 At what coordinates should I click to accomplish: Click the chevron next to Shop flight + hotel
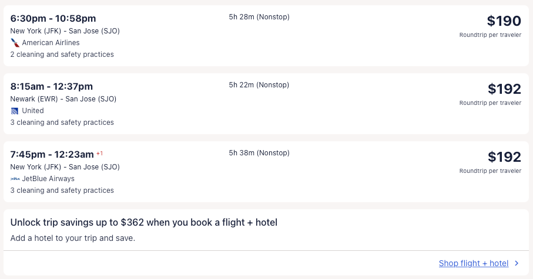(517, 264)
